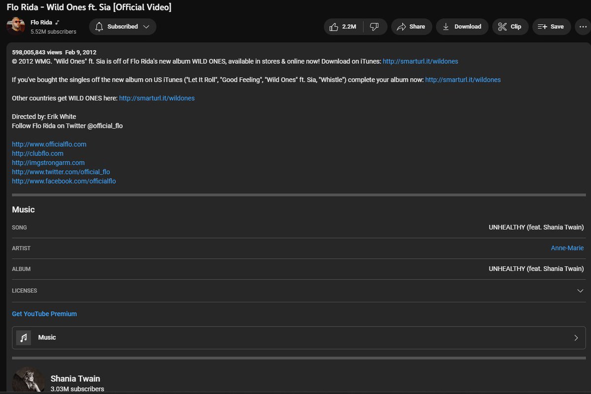
Task: Open the iTunes smarturl.it/wildones link
Action: (x=420, y=61)
